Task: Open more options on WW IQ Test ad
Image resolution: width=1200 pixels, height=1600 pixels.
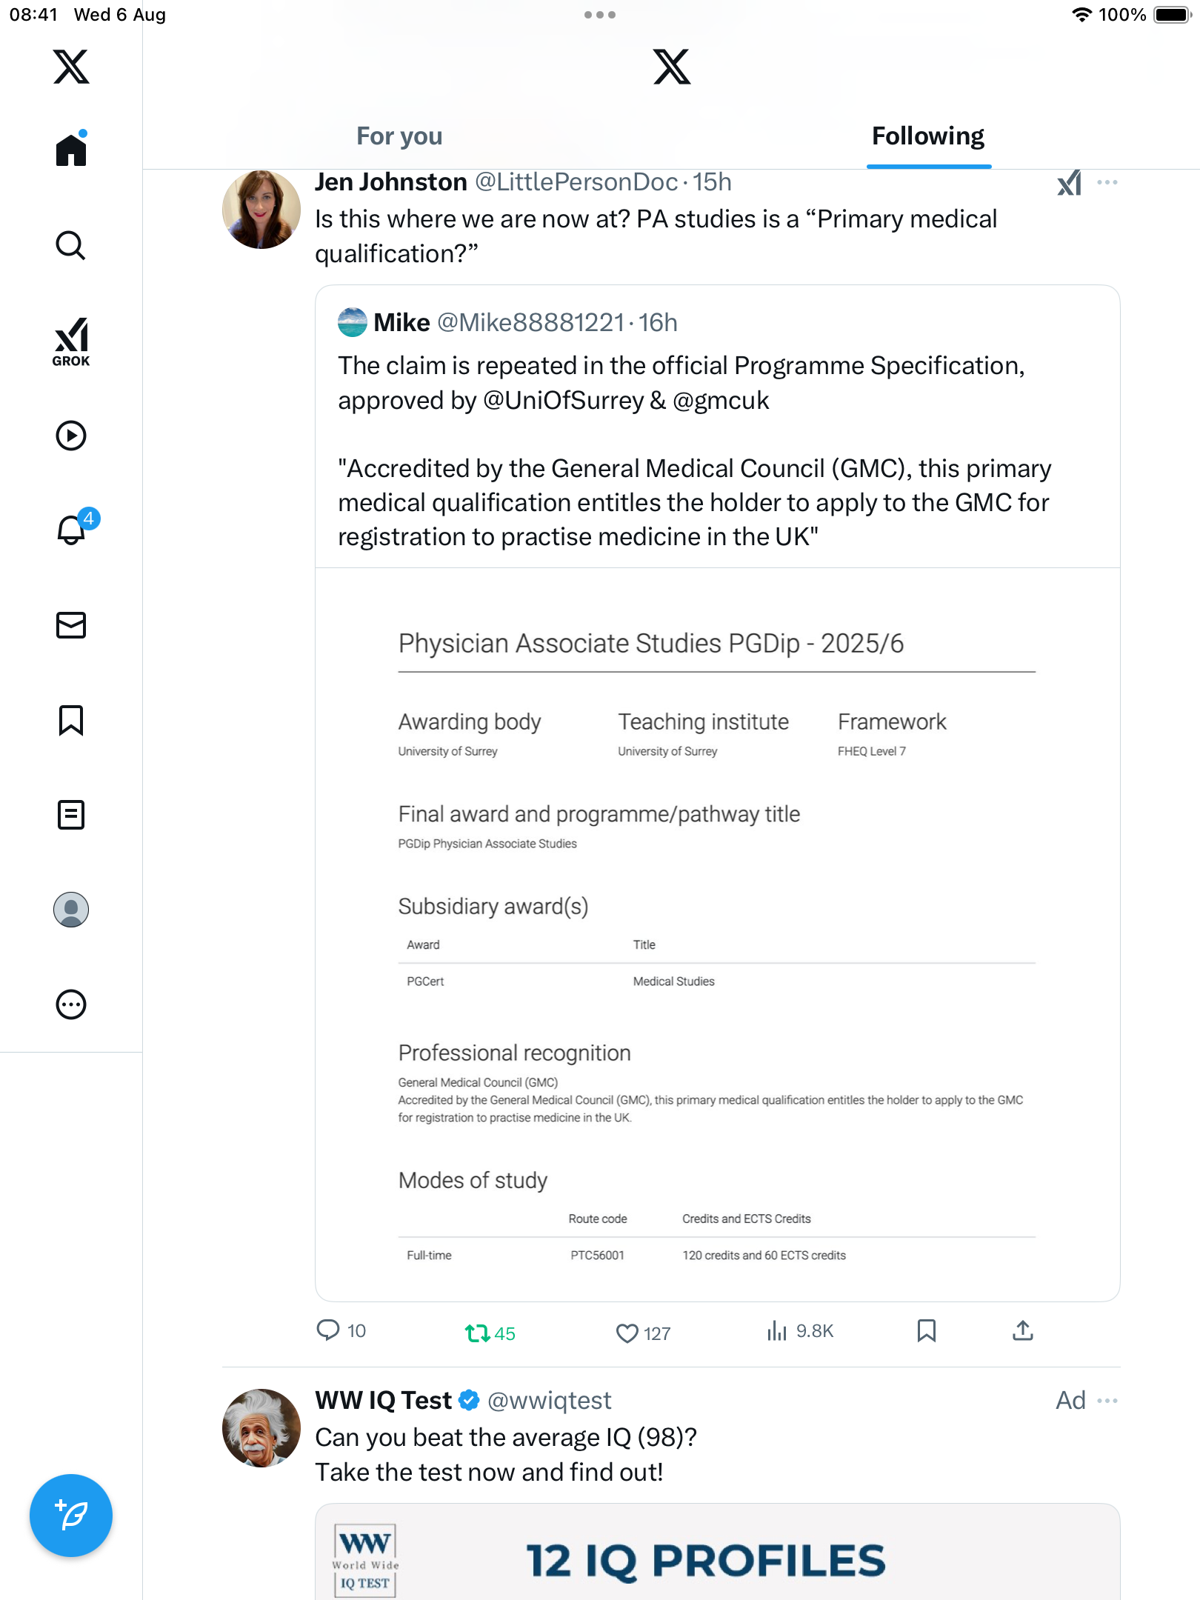Action: [x=1107, y=1401]
